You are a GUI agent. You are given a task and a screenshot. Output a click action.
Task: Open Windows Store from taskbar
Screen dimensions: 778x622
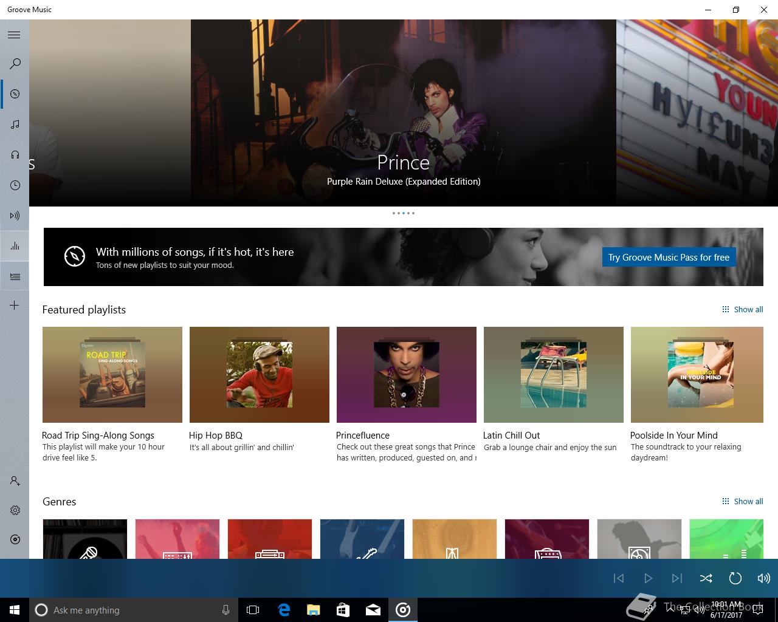click(x=343, y=610)
